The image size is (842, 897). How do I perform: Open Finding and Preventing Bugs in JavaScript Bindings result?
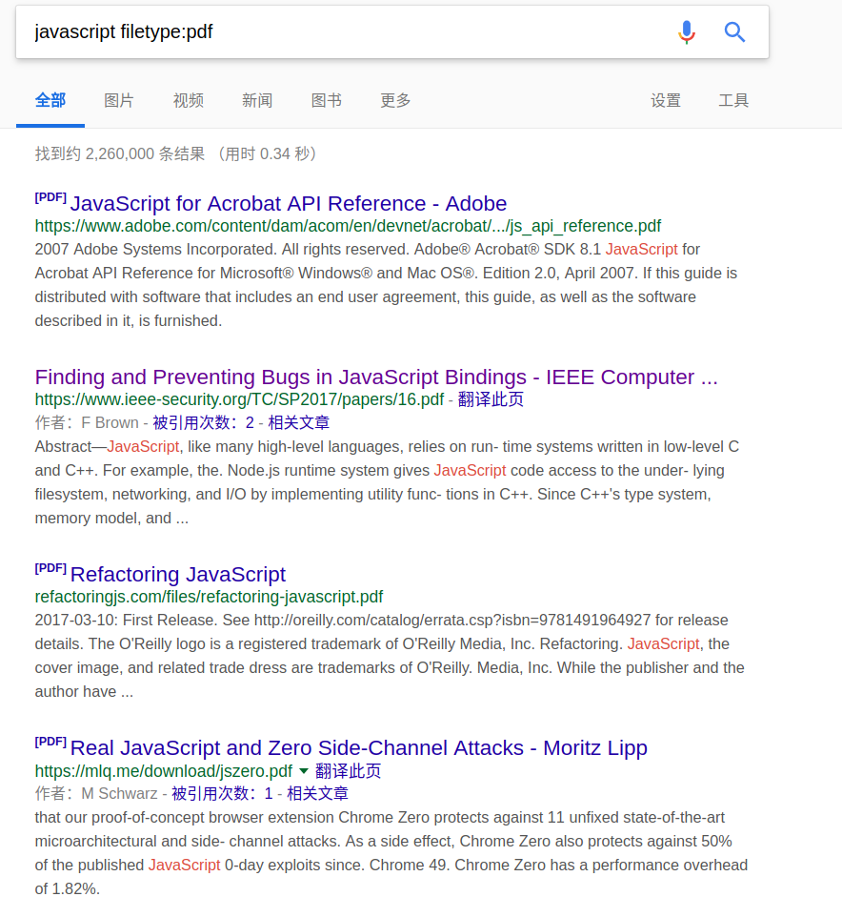point(376,377)
